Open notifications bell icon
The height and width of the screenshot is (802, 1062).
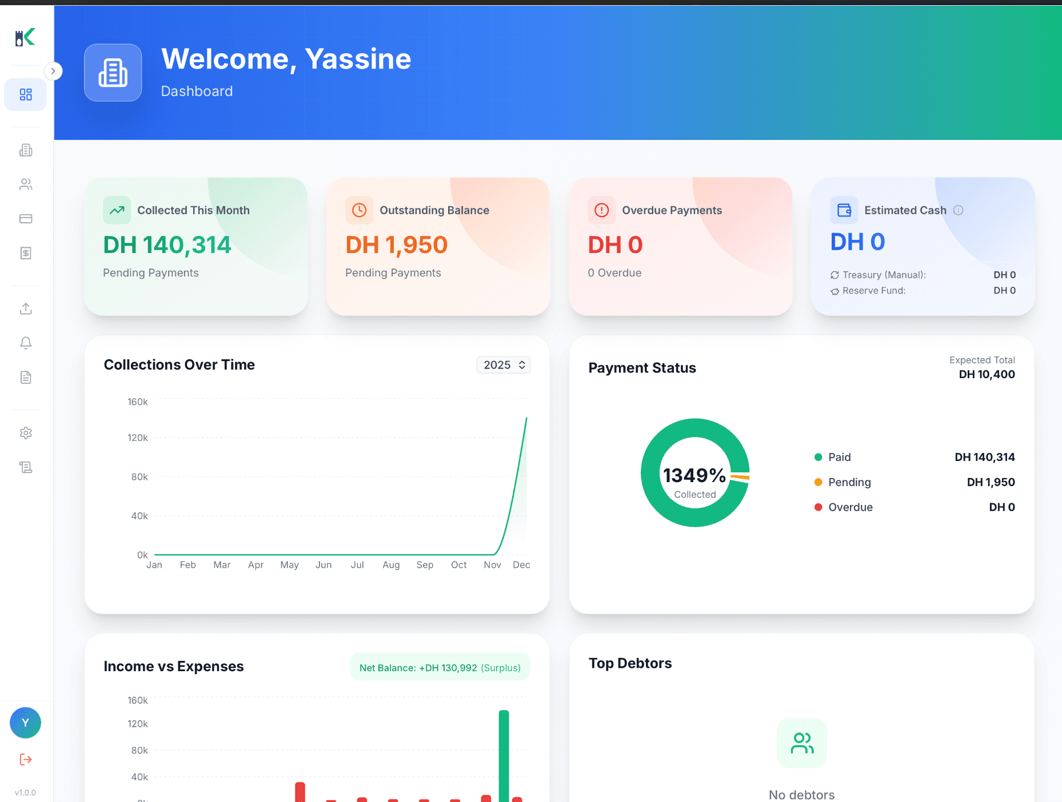[x=26, y=343]
